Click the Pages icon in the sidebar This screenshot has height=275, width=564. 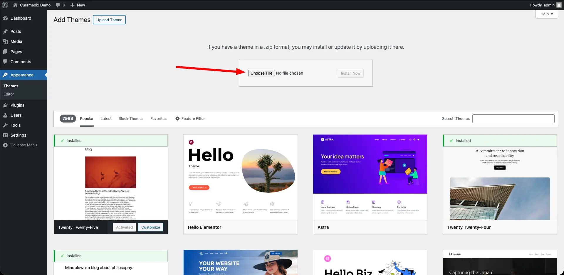click(x=6, y=52)
